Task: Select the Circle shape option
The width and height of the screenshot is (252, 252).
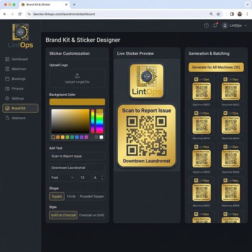Action: [x=71, y=196]
